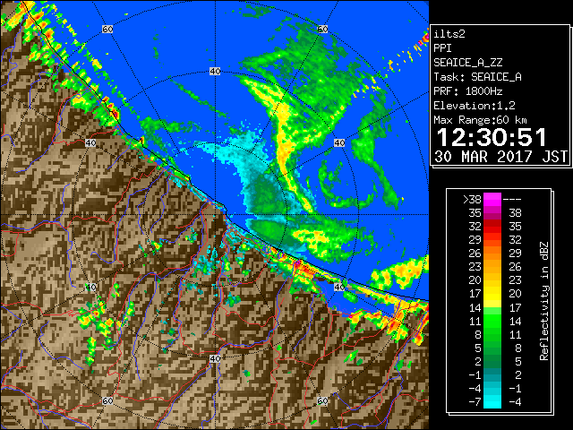Click the --- legend upper bound label

click(512, 199)
